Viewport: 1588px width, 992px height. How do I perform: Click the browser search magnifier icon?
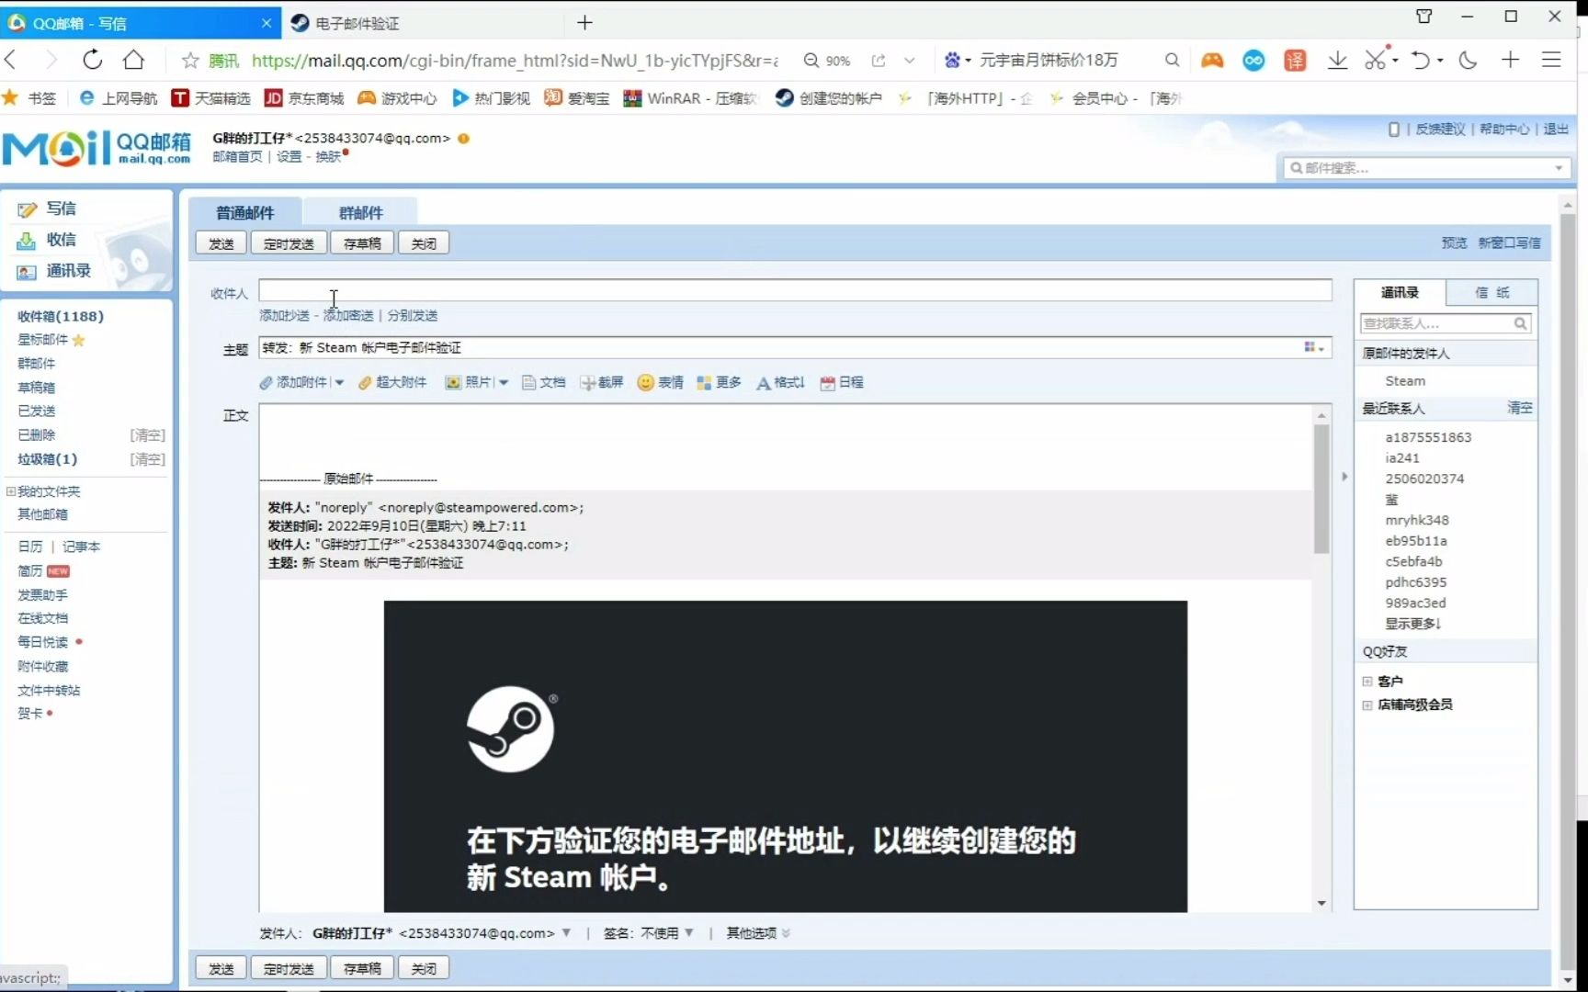1172,60
